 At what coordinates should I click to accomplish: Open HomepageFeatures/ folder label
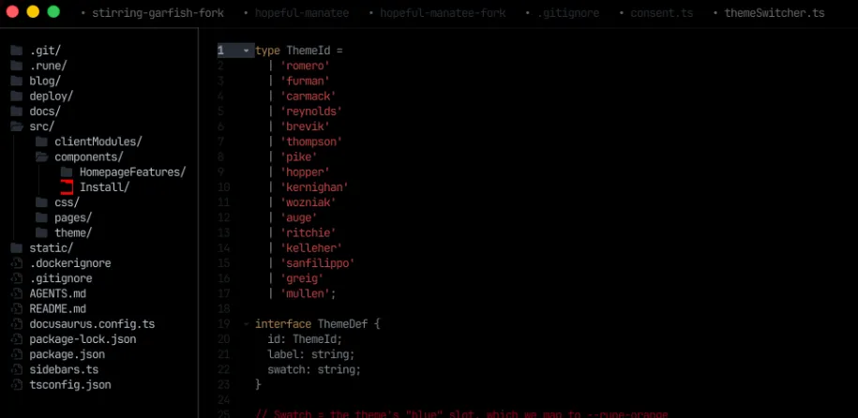pyautogui.click(x=133, y=172)
